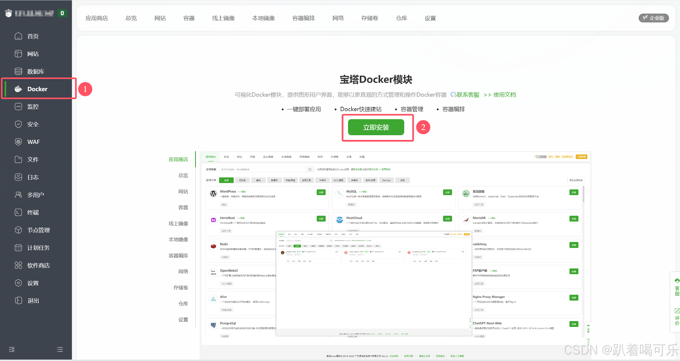Click the green notification badge showing 0
This screenshot has height=361, width=680.
pyautogui.click(x=62, y=13)
